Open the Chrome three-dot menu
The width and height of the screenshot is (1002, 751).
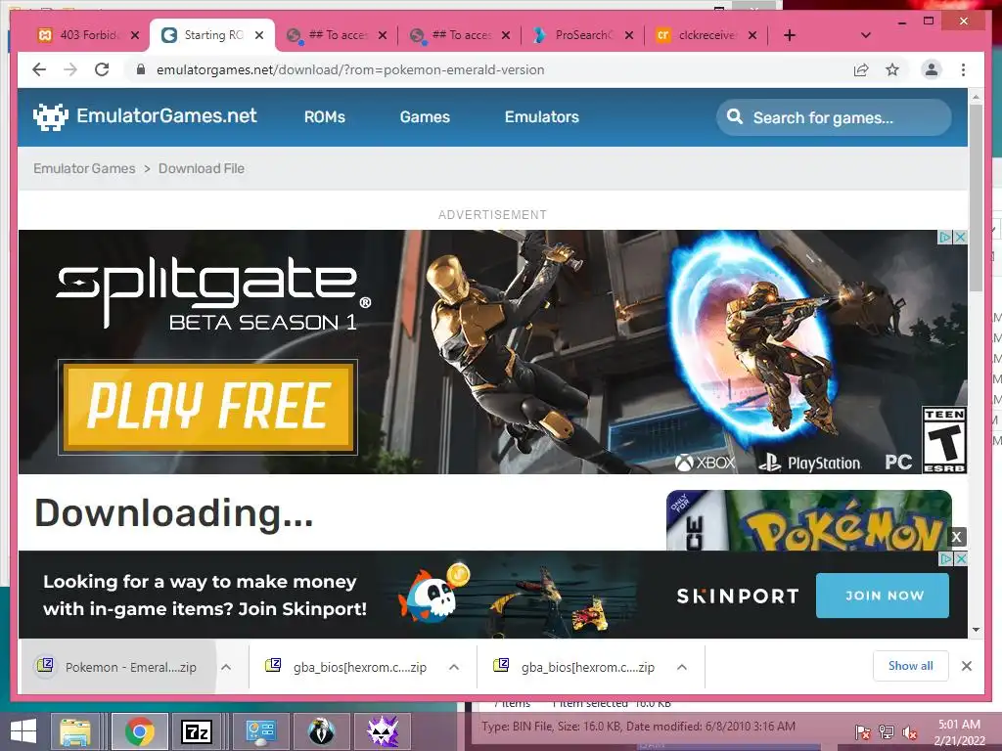pos(963,69)
